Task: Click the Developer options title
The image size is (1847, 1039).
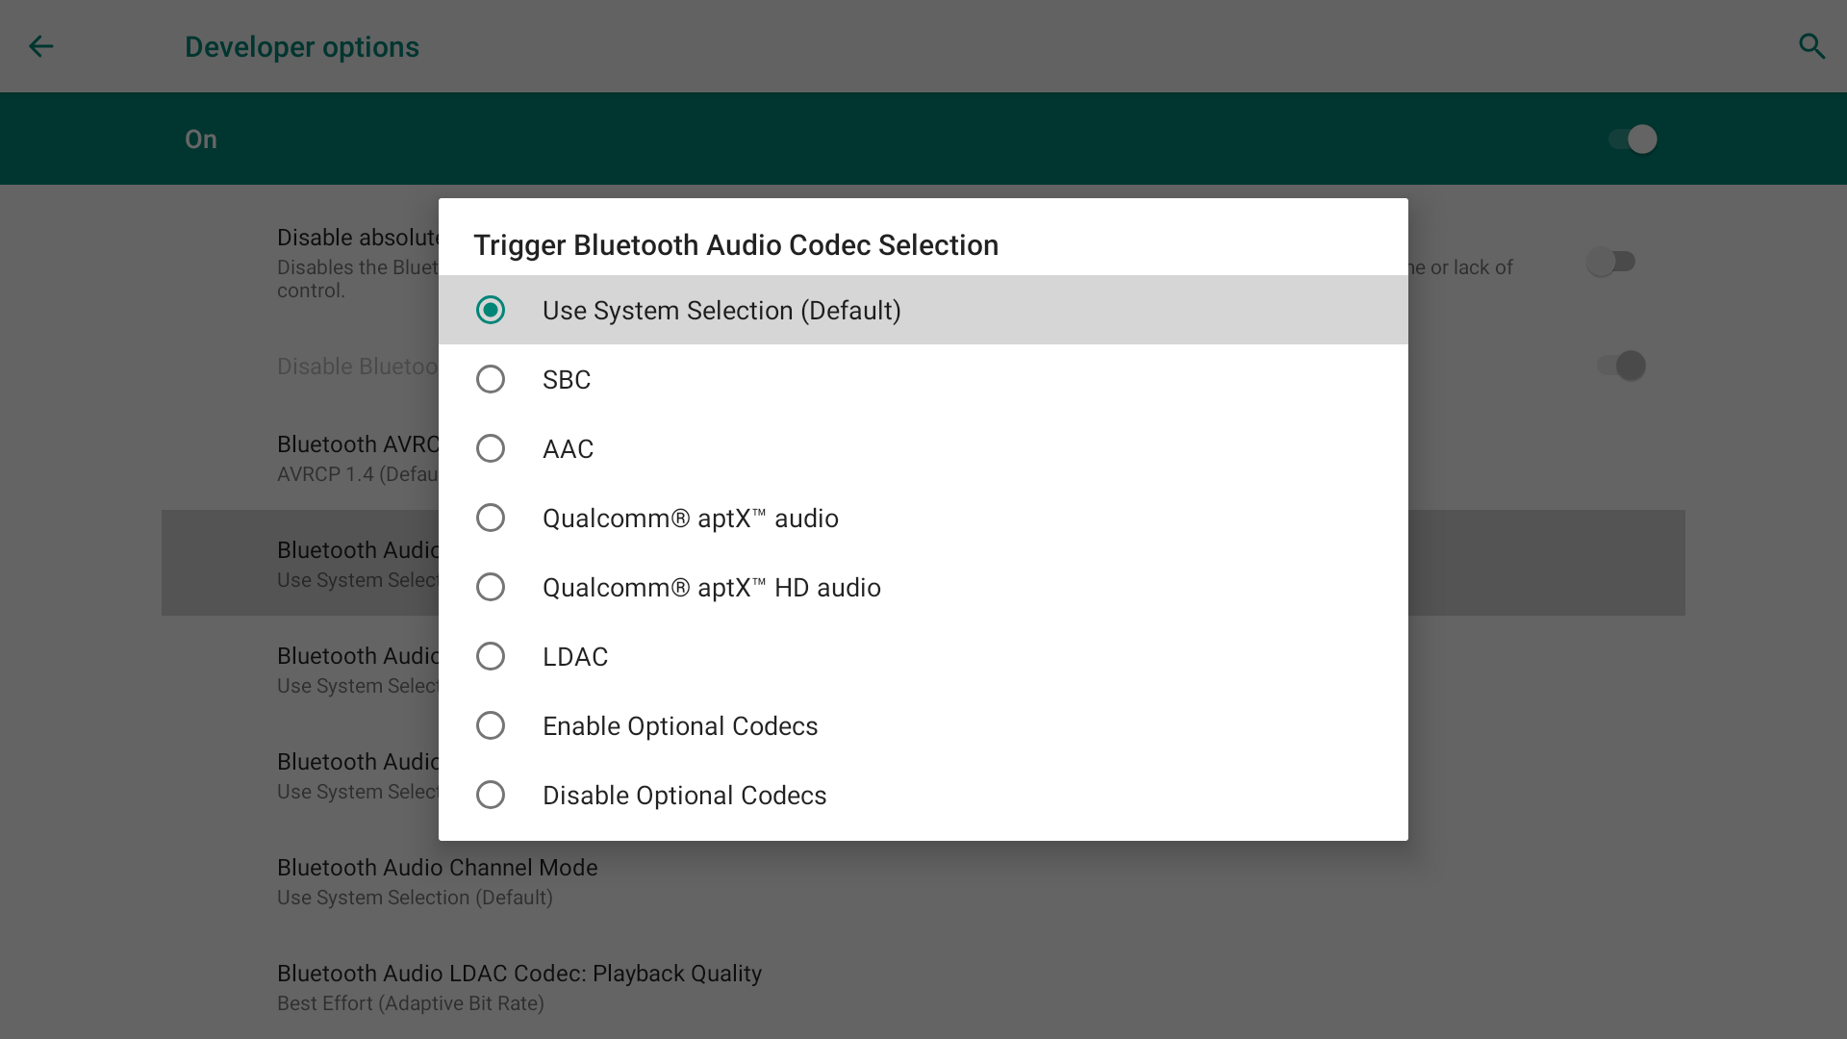Action: click(302, 46)
